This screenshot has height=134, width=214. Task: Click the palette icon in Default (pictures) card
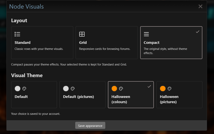73,89
